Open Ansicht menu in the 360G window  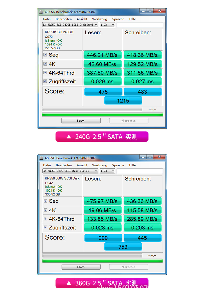82,165
